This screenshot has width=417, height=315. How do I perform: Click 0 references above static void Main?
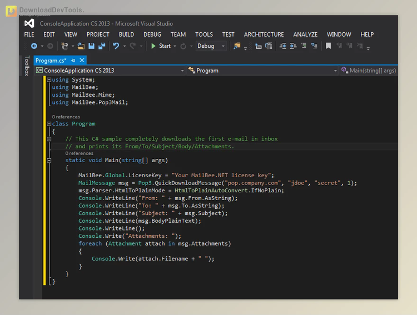[80, 153]
